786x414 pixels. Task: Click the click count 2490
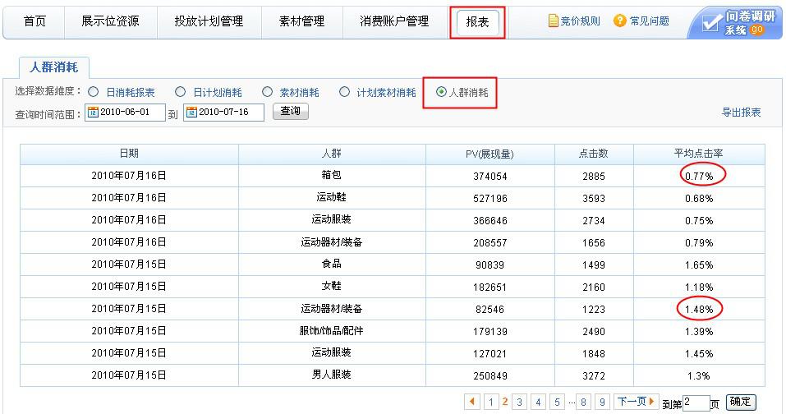(x=594, y=332)
